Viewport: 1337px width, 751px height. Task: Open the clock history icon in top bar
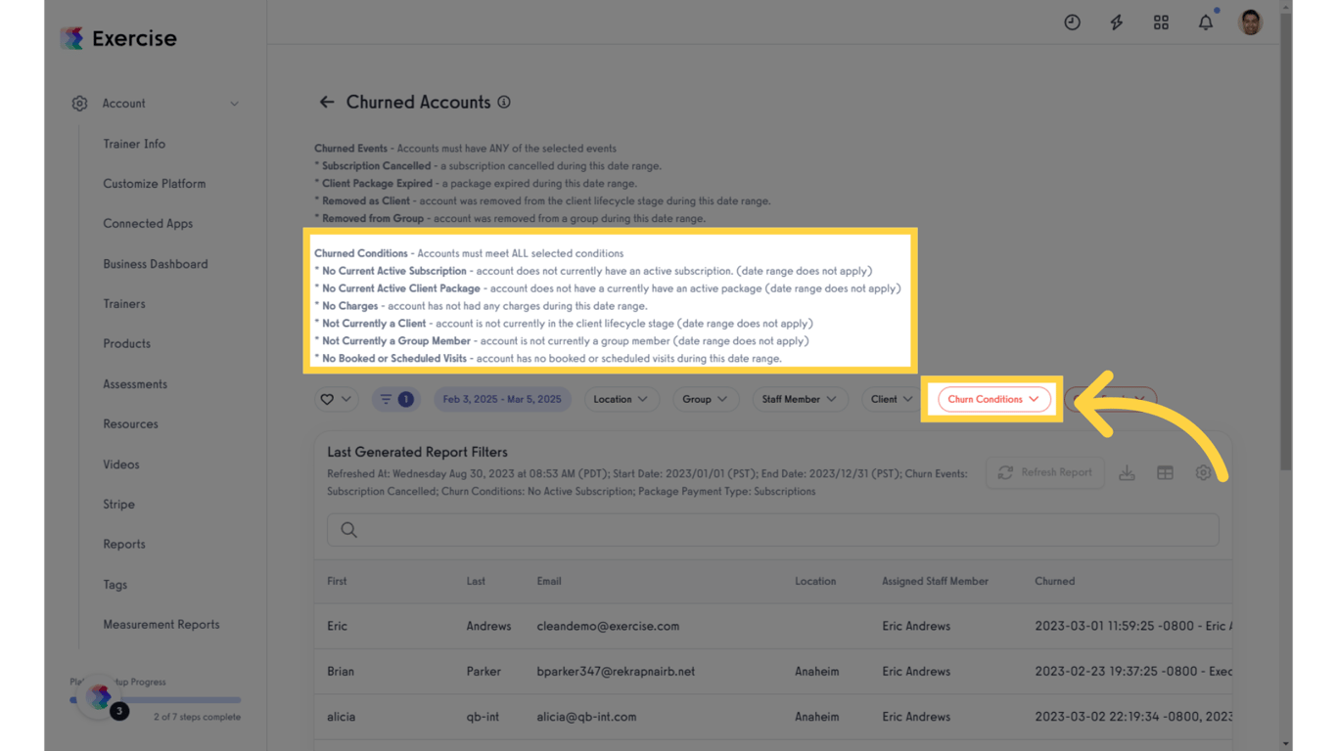click(x=1072, y=22)
